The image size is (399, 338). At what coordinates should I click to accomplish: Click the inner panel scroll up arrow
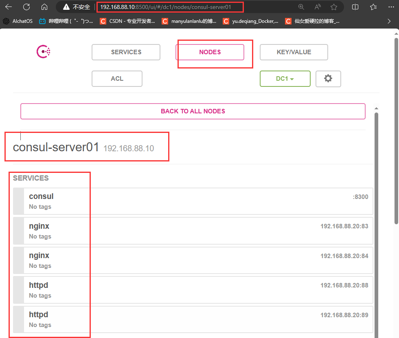376,108
